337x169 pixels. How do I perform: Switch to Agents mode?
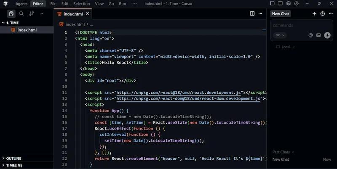point(21,4)
